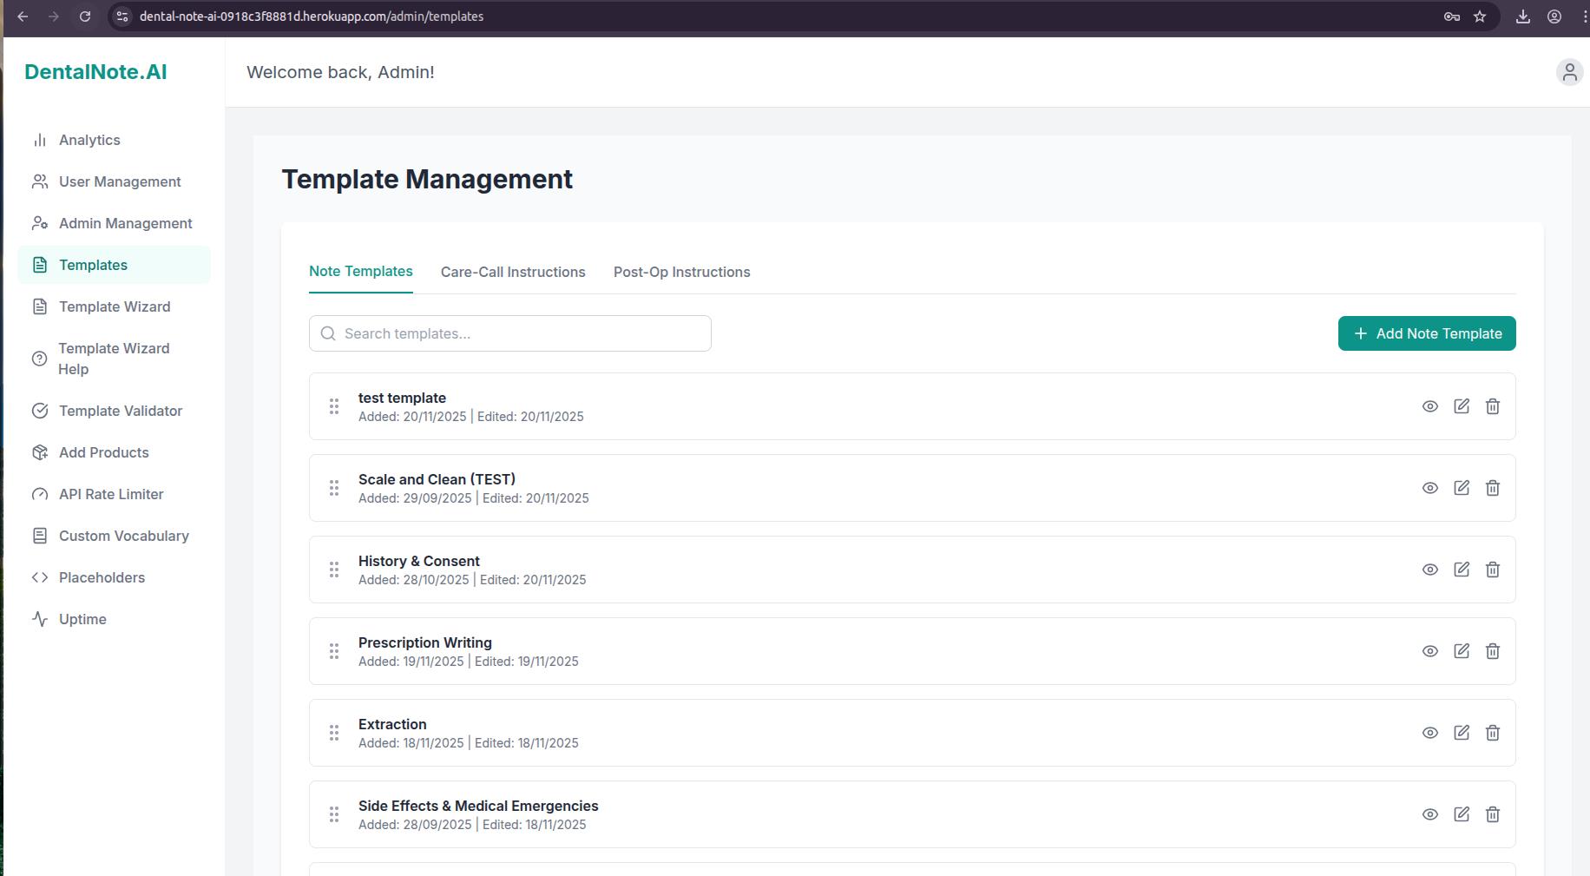Open the Add Products section

tap(103, 452)
